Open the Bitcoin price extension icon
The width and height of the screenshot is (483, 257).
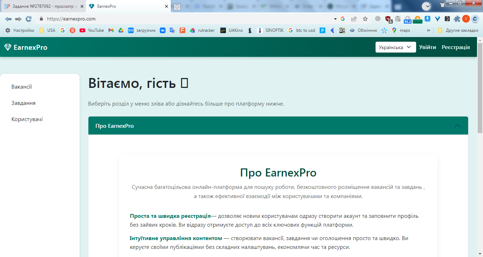[x=418, y=19]
